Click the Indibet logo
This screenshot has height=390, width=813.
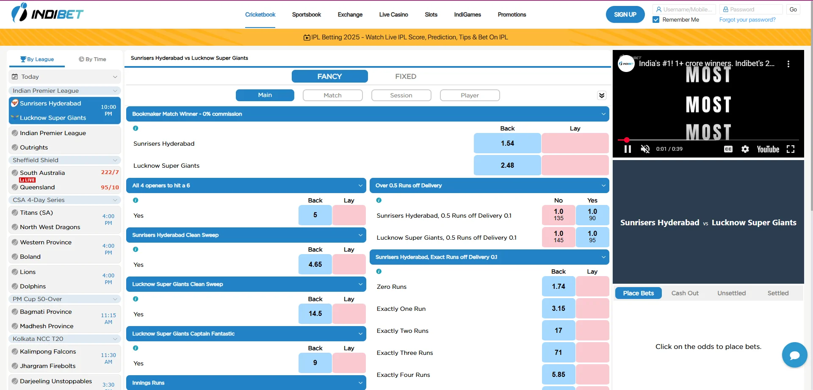[47, 13]
